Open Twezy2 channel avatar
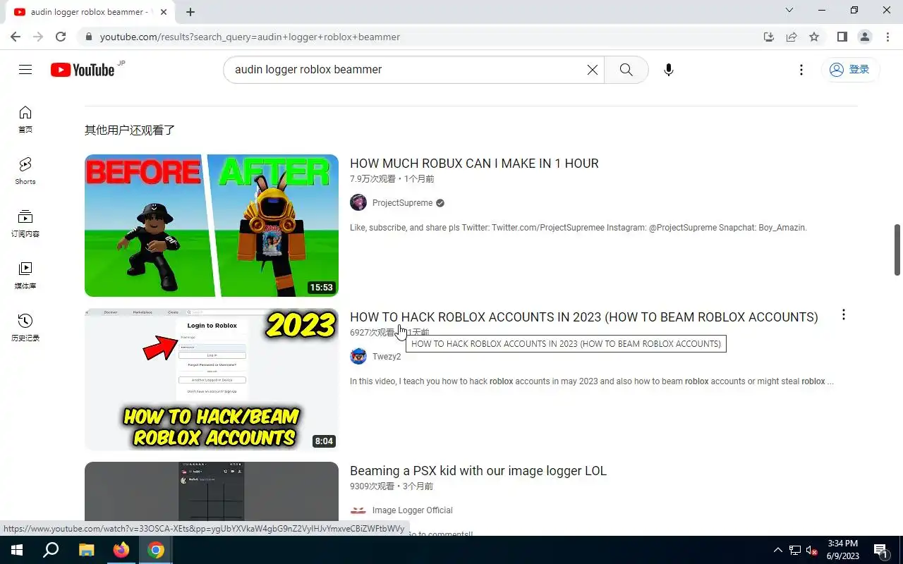 point(358,356)
